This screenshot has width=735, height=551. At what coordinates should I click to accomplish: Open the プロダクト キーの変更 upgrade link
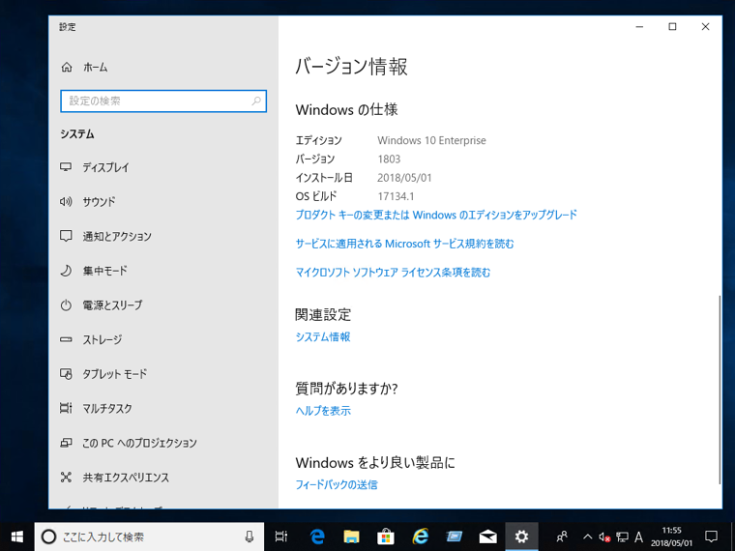(436, 215)
